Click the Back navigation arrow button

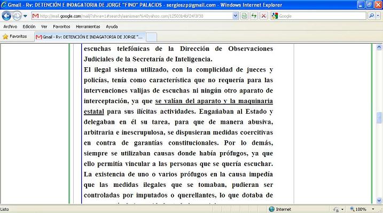6,16
